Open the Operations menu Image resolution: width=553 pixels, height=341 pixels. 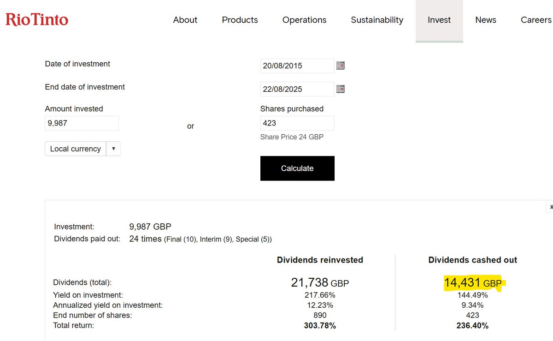(305, 20)
